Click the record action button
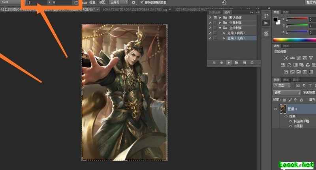316x170 pixels. click(221, 62)
